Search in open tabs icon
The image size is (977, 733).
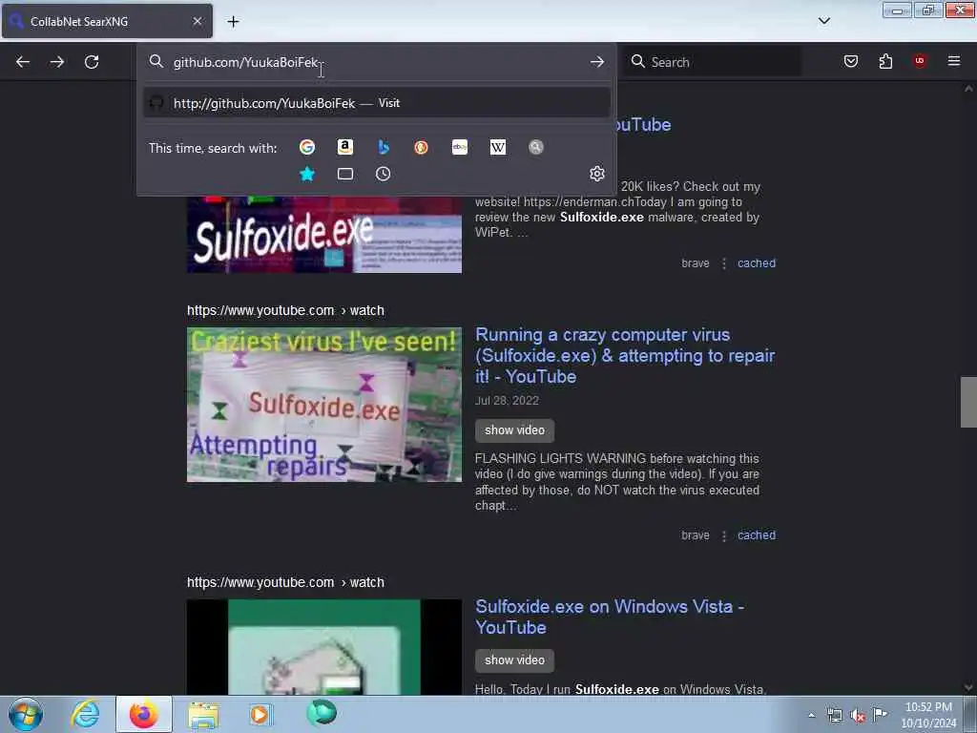point(345,174)
